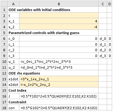Select the d_0 value cell in column D

tap(110, 39)
